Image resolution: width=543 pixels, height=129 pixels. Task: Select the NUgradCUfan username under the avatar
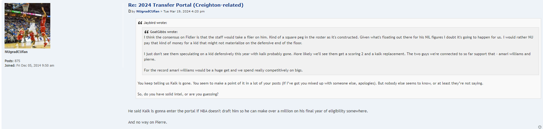[x=16, y=52]
